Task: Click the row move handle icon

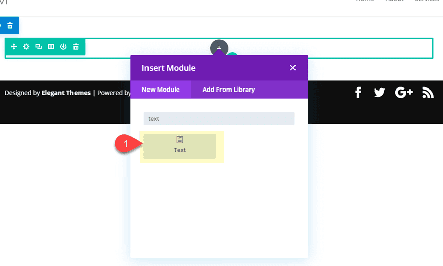Action: tap(14, 47)
